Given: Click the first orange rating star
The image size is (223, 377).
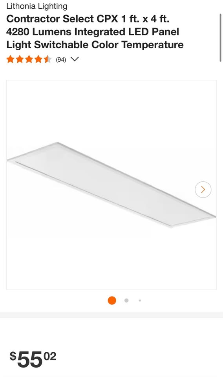Looking at the screenshot, I should coord(10,59).
